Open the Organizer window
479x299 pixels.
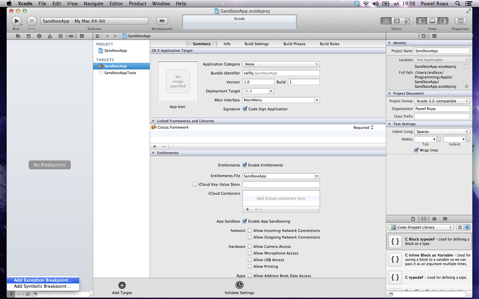pos(460,21)
